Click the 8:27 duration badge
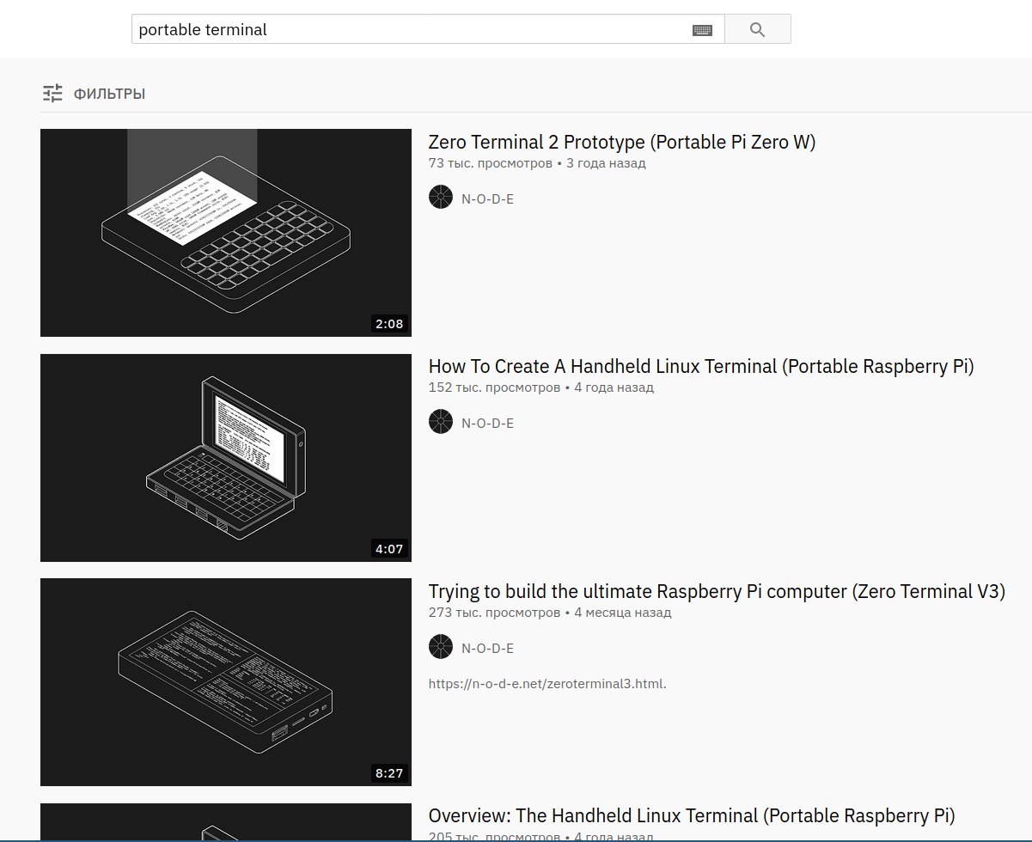Screen dimensions: 1032x842 [389, 773]
